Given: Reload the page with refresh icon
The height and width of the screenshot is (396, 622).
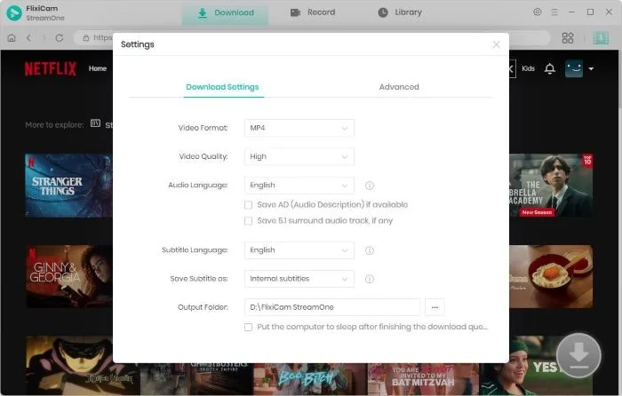Looking at the screenshot, I should (x=60, y=38).
